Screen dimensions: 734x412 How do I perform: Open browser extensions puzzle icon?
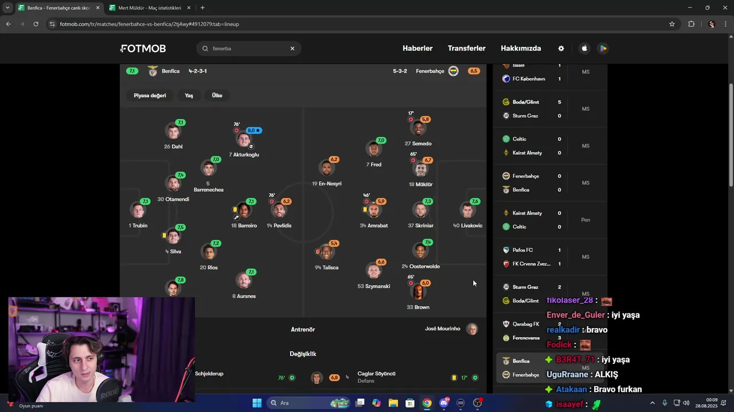pos(691,24)
